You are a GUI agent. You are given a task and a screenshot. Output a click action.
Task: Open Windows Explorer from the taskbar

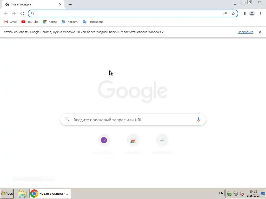(22, 194)
